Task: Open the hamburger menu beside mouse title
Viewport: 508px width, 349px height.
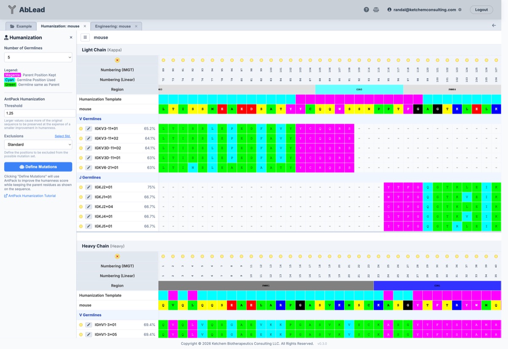Action: coord(85,37)
